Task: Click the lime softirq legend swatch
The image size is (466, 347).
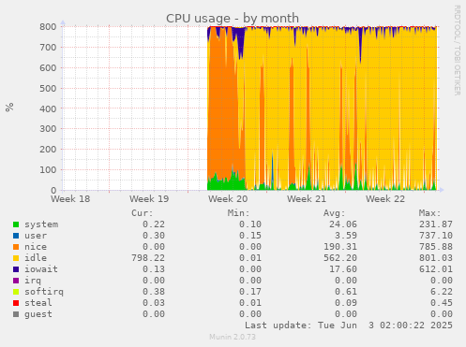Action: 16,292
